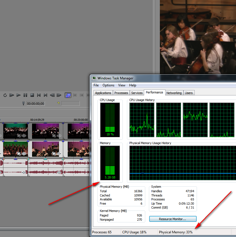The height and width of the screenshot is (237, 236).
Task: Switch to the Users tab
Action: 189,93
